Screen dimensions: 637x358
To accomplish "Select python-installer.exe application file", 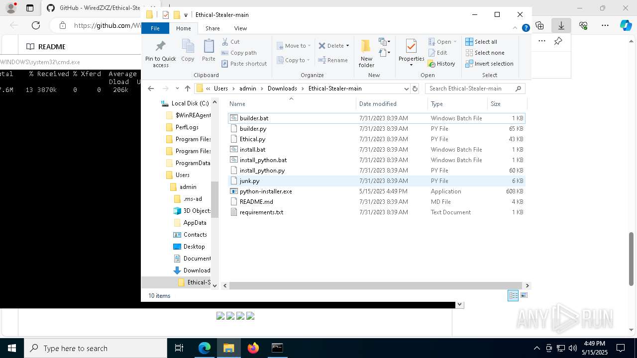I will 376,191.
